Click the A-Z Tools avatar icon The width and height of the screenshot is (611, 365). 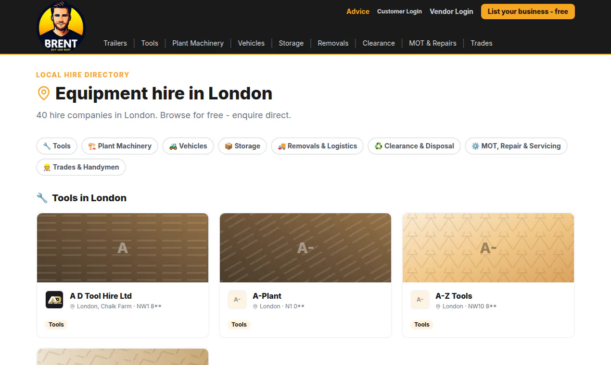click(420, 300)
